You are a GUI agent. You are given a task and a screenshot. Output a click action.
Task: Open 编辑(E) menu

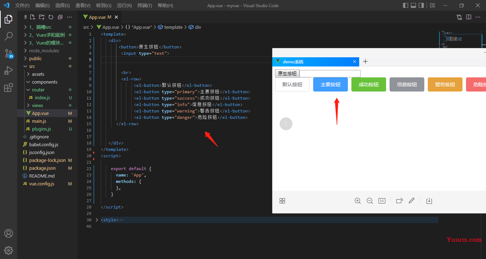pyautogui.click(x=43, y=5)
